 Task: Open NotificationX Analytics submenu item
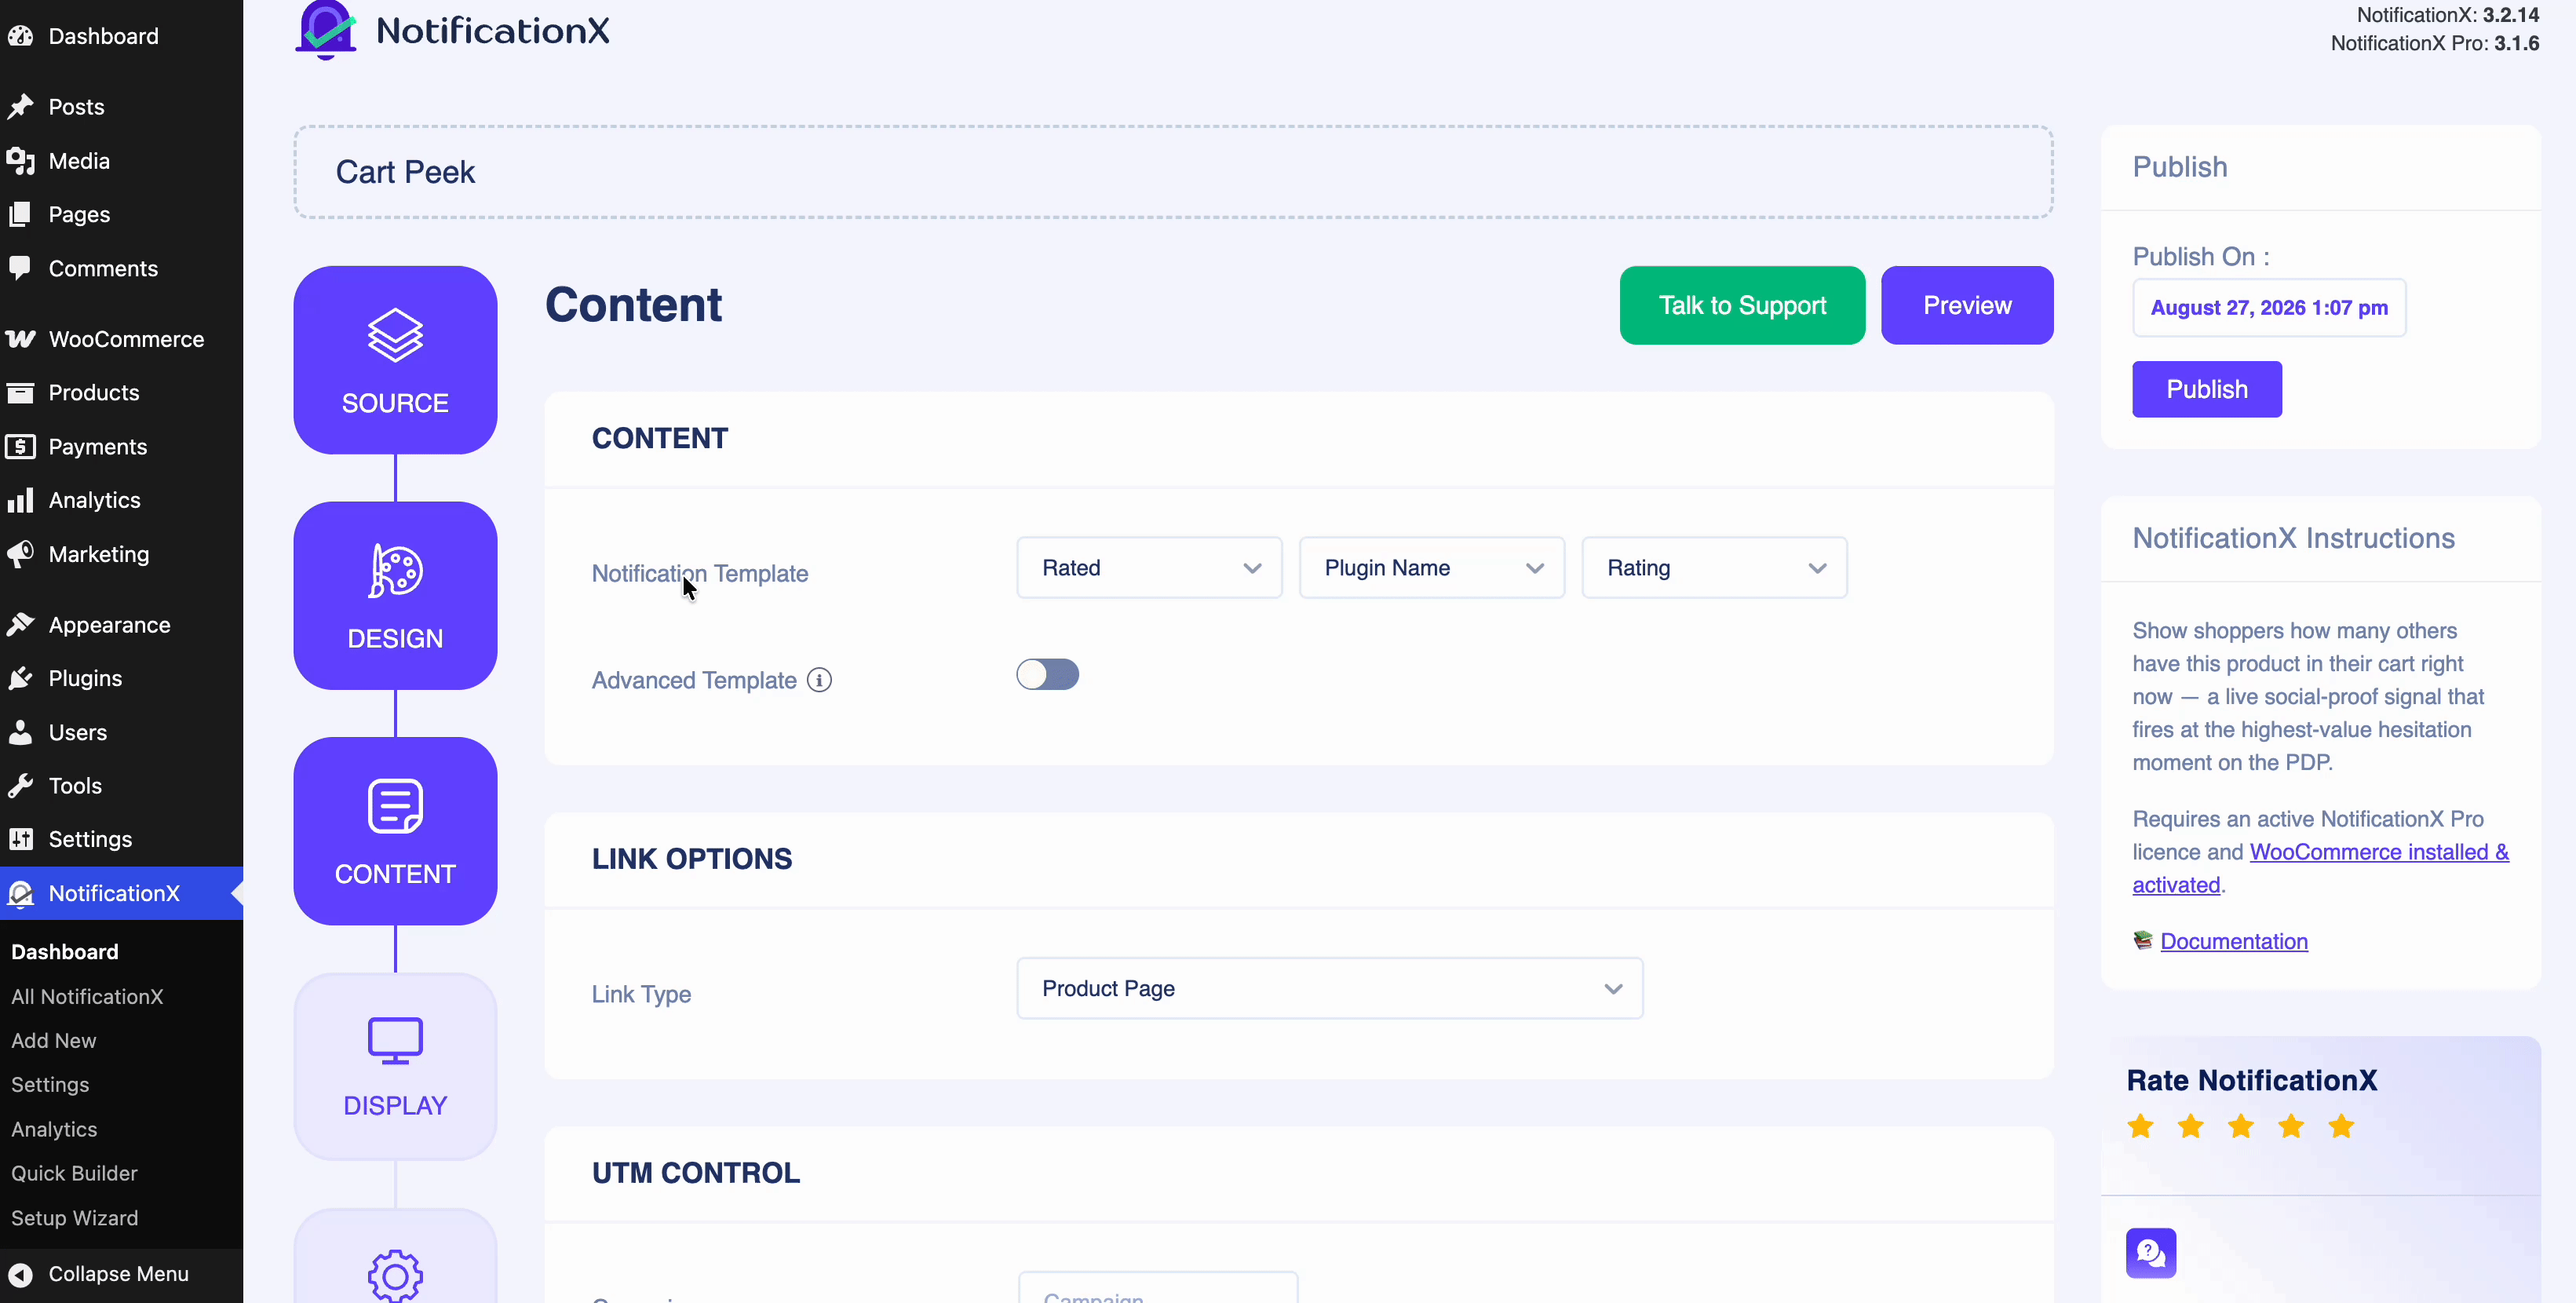point(54,1129)
